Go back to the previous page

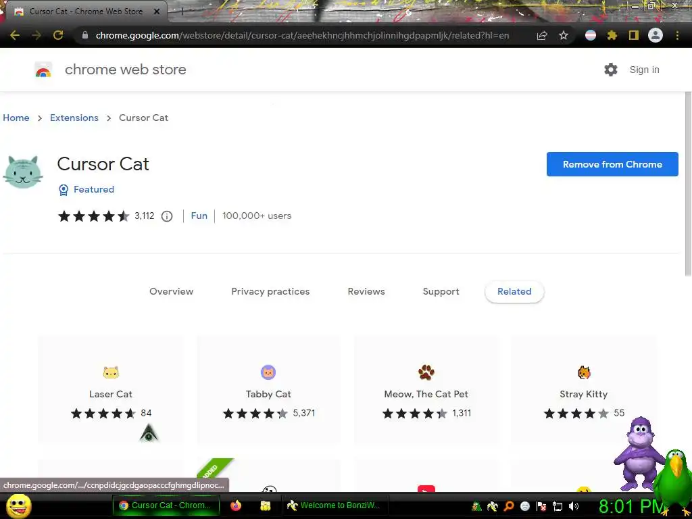pos(15,35)
